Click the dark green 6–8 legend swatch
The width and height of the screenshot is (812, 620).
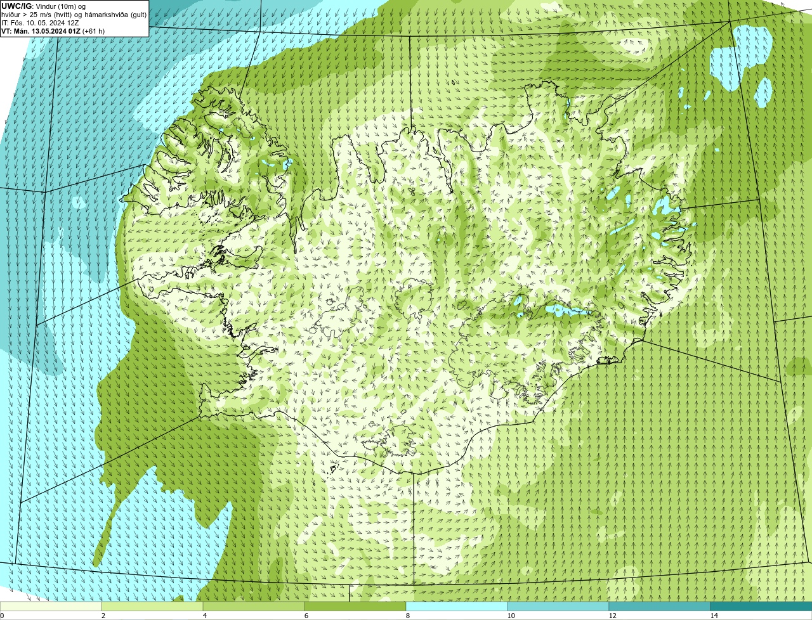355,606
